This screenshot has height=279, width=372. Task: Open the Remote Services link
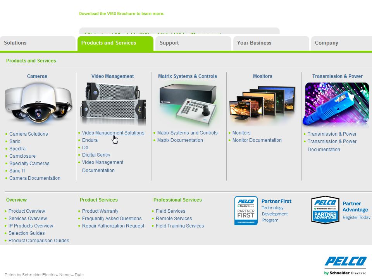(174, 219)
